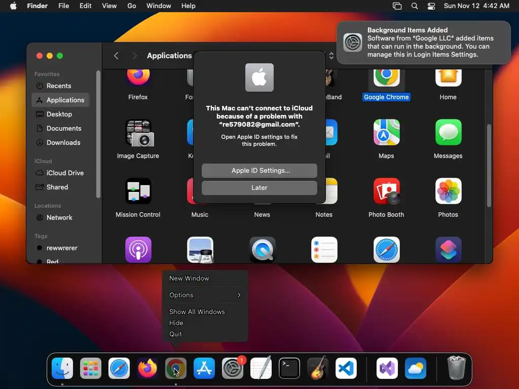This screenshot has height=389, width=519.
Task: Select the Podcasts app icon
Action: [x=138, y=250]
